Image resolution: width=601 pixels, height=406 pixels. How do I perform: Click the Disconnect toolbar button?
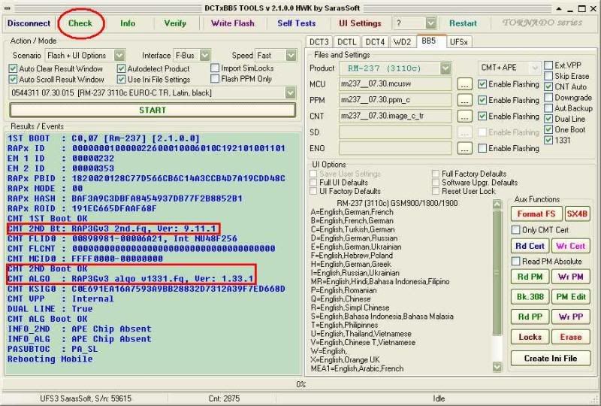tap(29, 23)
